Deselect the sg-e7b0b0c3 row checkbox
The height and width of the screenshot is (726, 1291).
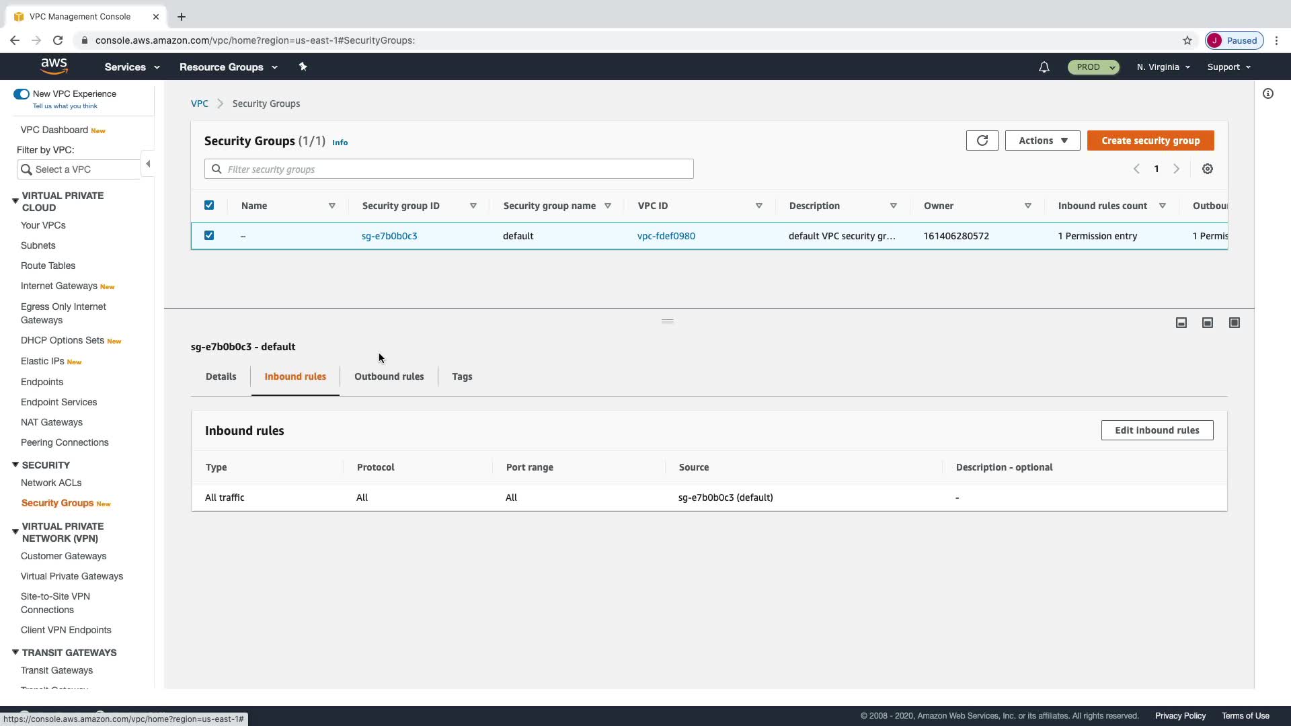pos(209,236)
